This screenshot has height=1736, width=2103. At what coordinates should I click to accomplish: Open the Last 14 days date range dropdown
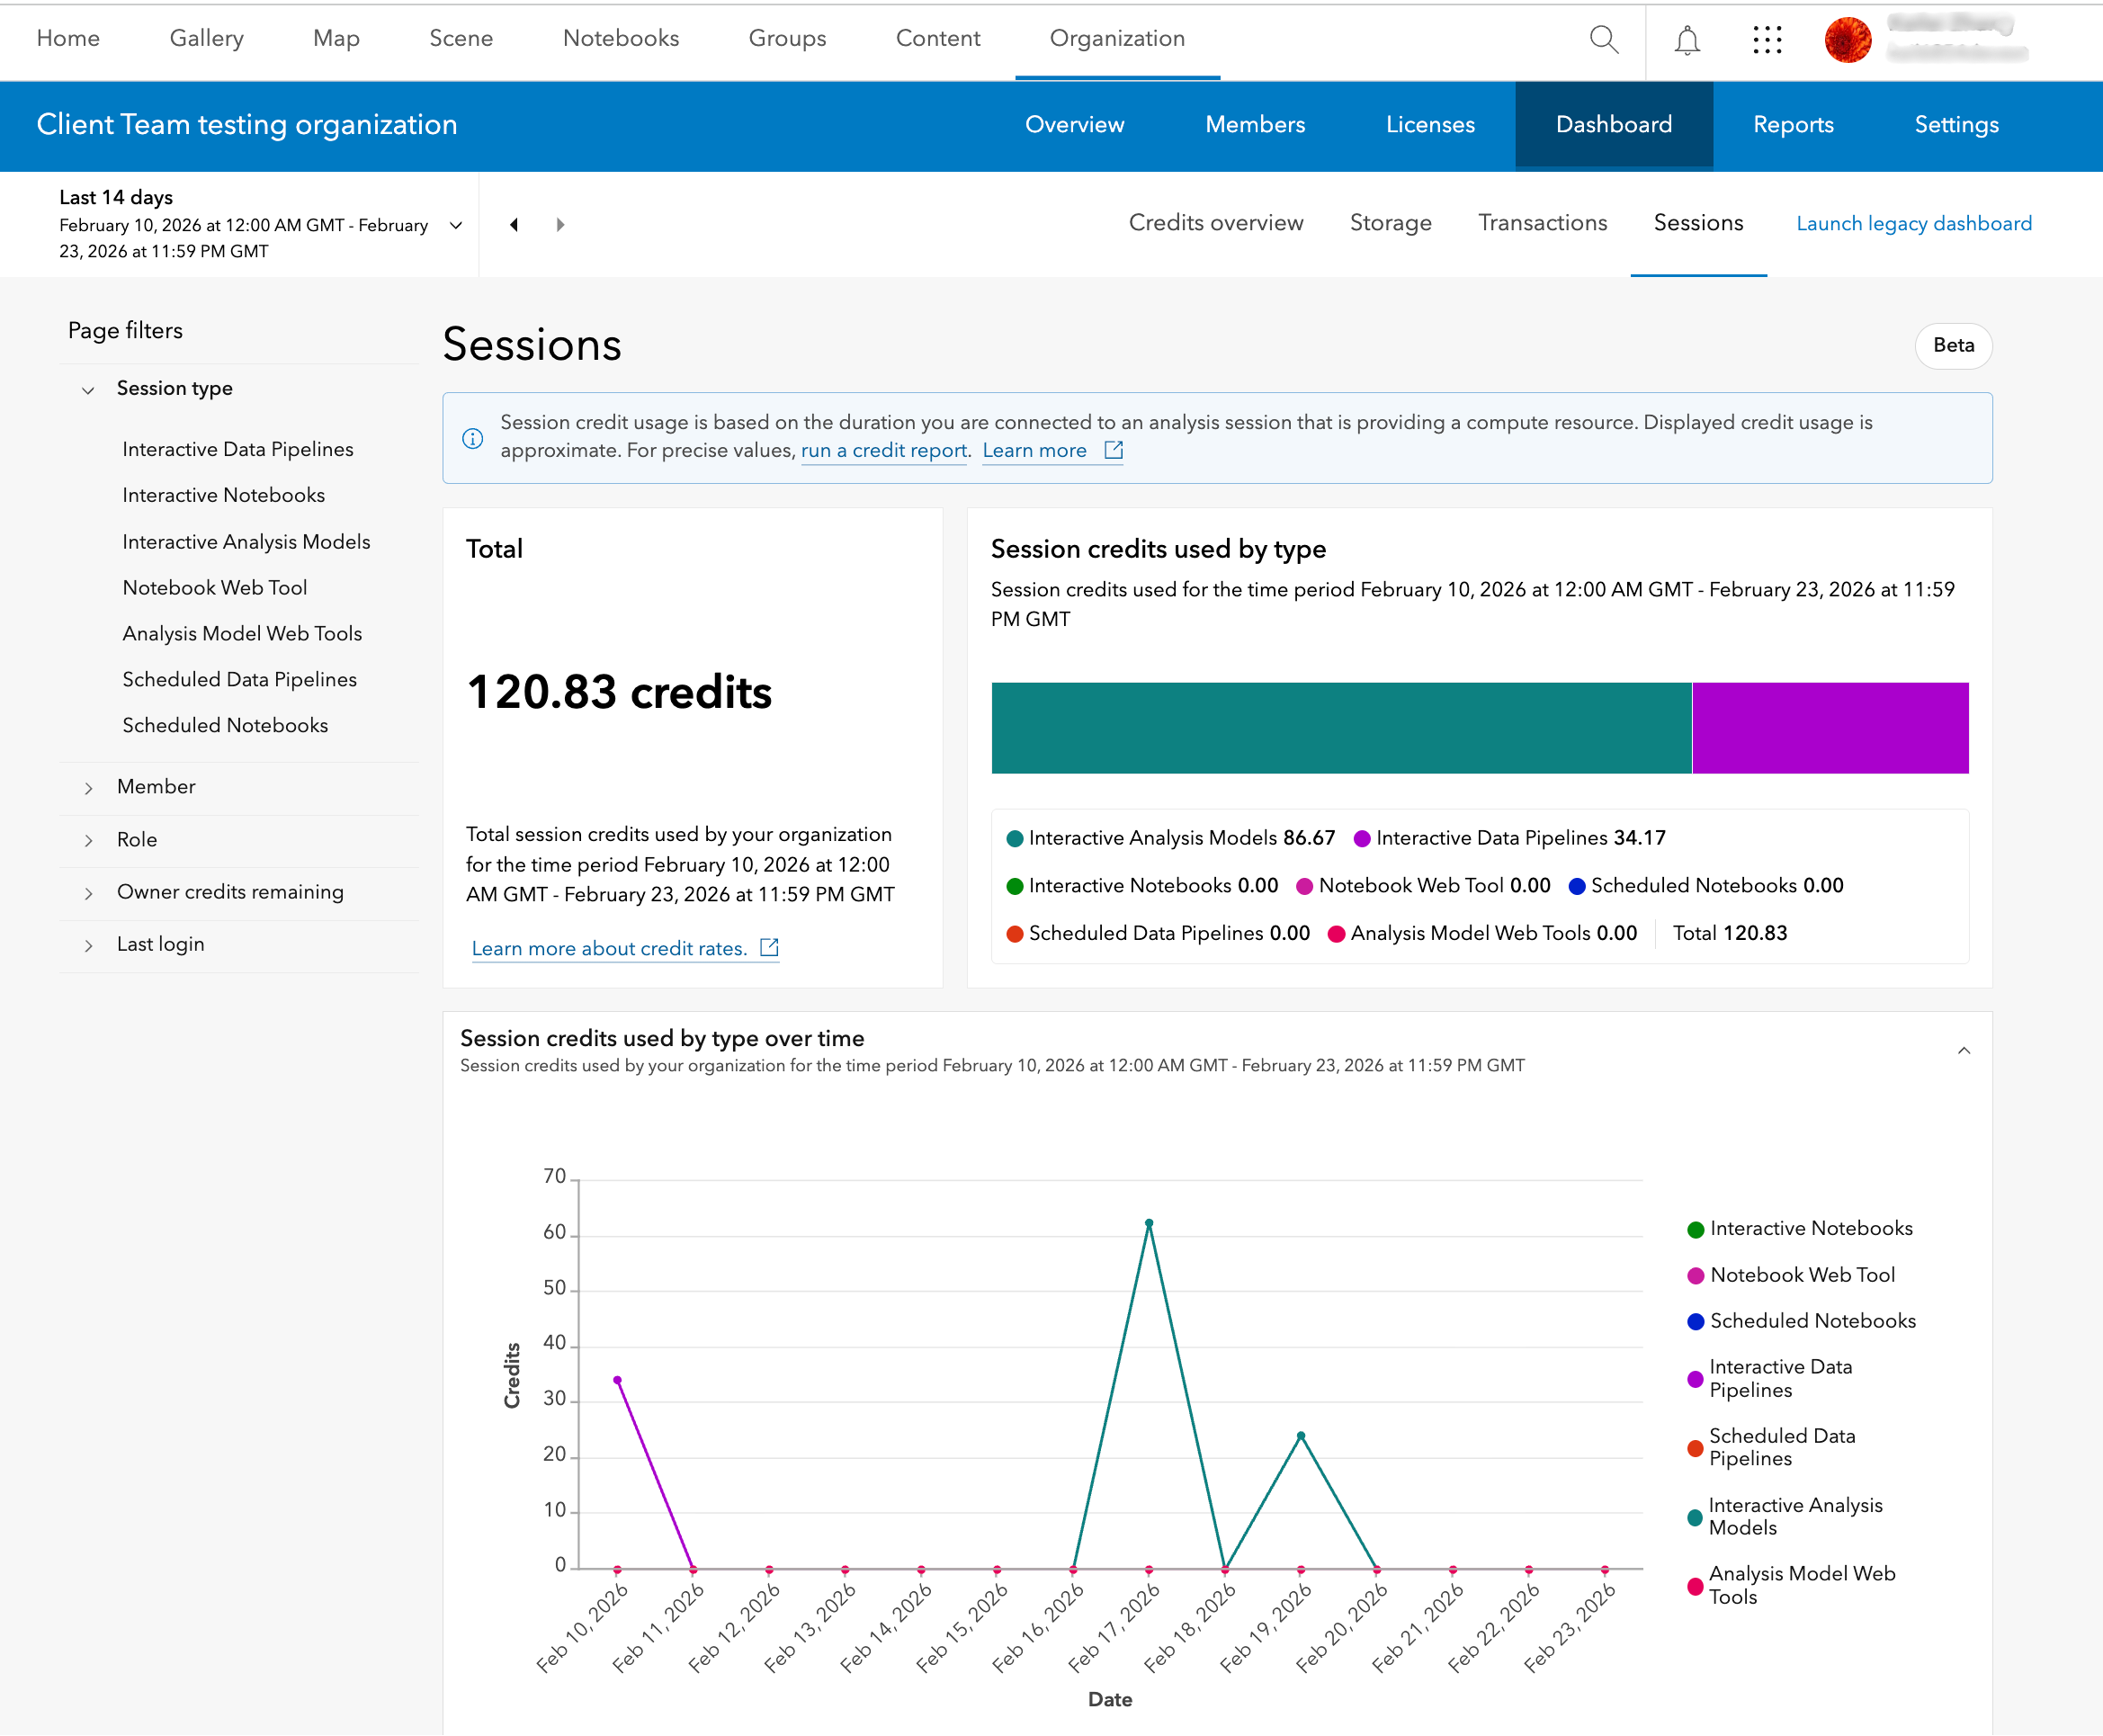(456, 225)
